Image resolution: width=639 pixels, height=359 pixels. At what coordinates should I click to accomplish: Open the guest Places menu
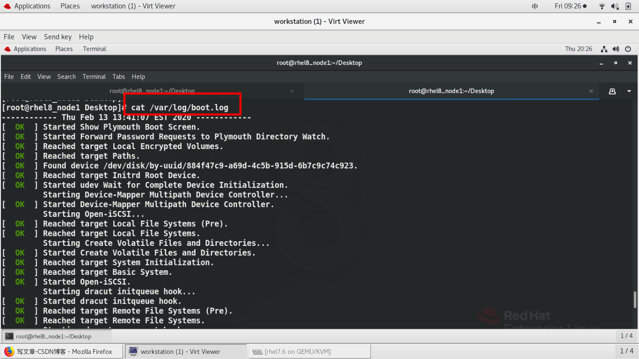click(x=64, y=49)
